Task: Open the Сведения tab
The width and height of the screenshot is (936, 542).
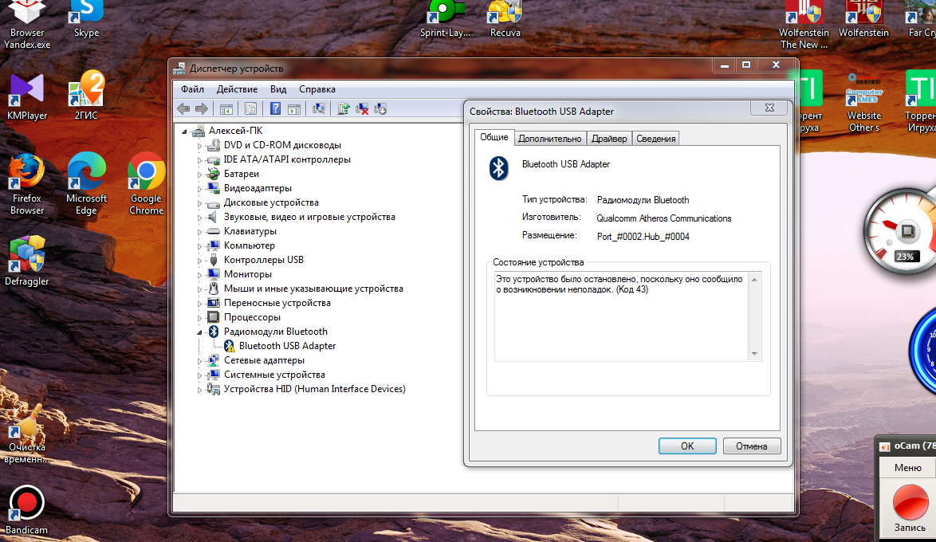Action: [656, 139]
